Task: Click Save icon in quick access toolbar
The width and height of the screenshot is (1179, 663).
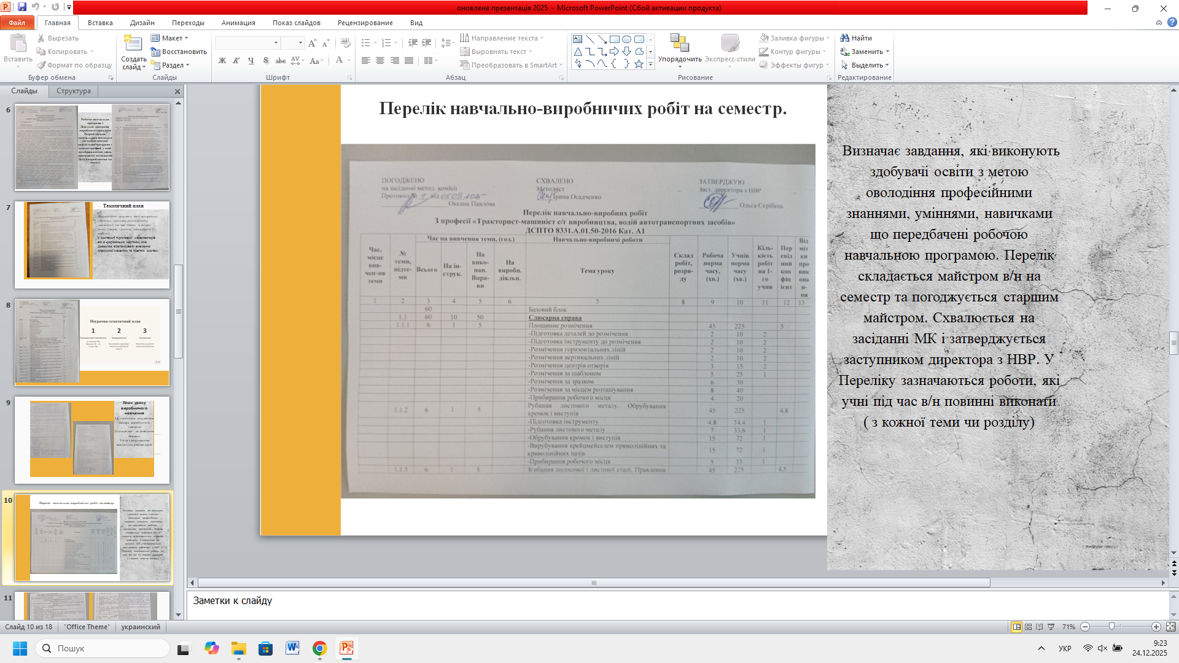Action: 22,7
